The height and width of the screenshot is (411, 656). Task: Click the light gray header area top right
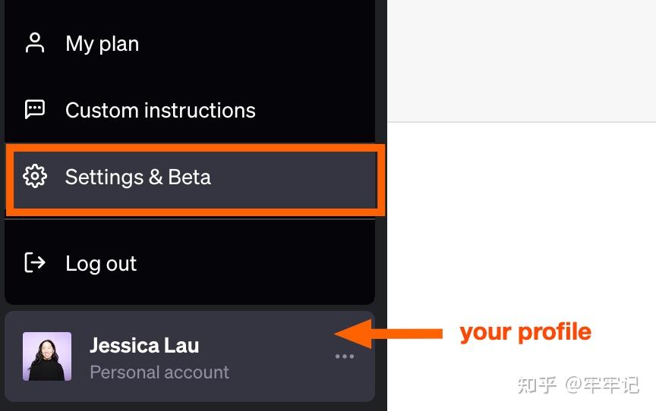(522, 61)
